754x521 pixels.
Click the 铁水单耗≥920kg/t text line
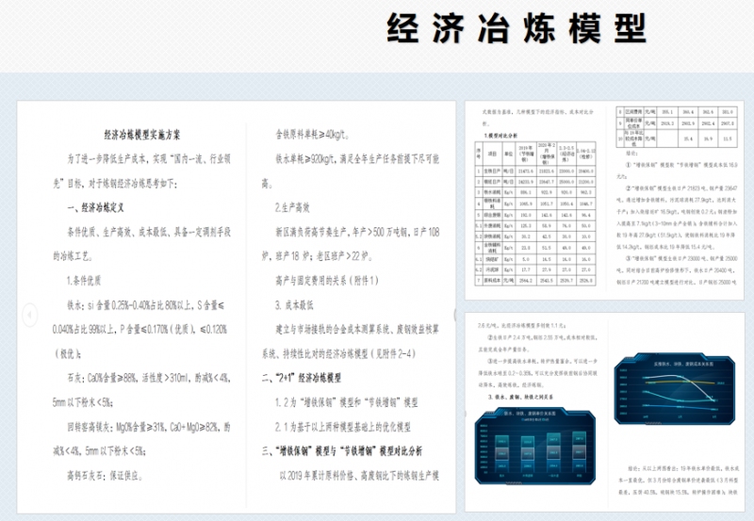tap(349, 160)
